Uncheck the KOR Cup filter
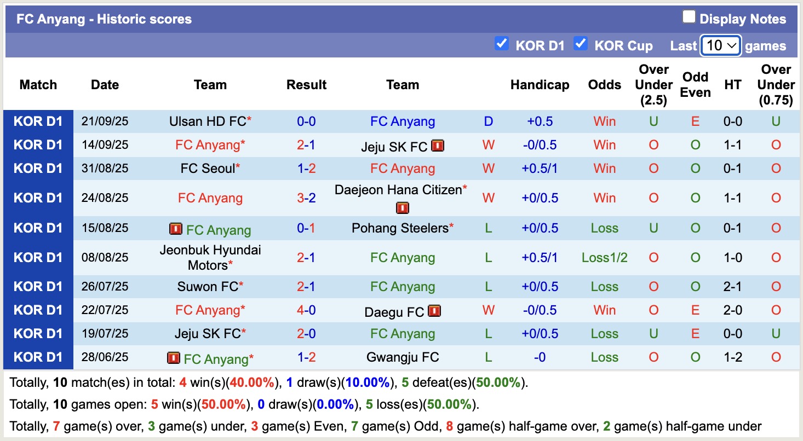803x441 pixels. tap(581, 43)
